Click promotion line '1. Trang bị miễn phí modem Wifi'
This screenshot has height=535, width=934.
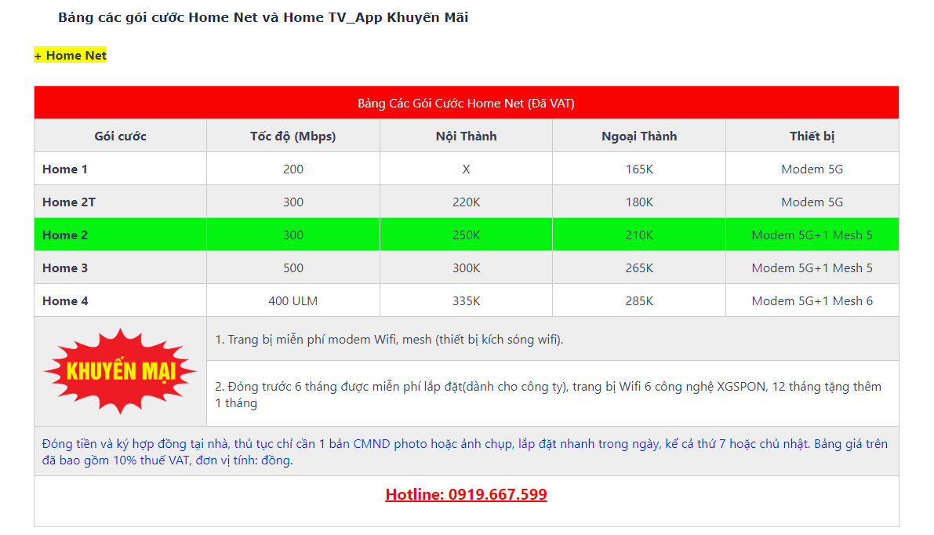tap(389, 340)
